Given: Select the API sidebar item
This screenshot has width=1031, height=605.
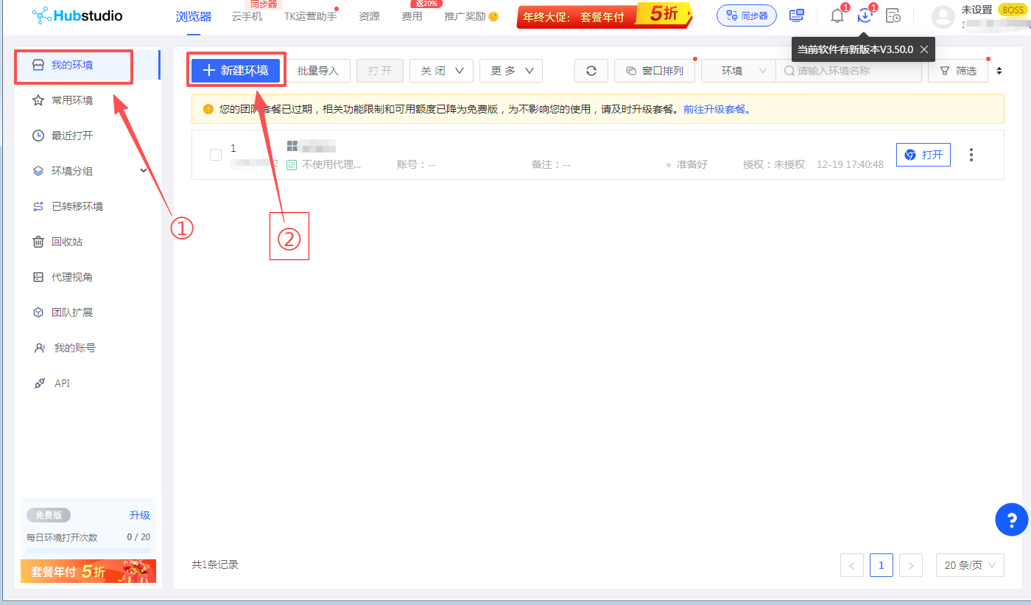Looking at the screenshot, I should point(63,382).
